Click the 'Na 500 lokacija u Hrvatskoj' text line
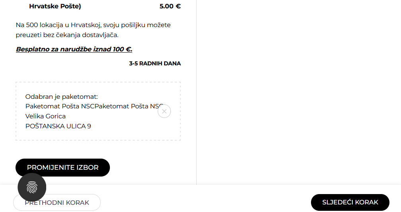The height and width of the screenshot is (212, 401). click(x=93, y=25)
